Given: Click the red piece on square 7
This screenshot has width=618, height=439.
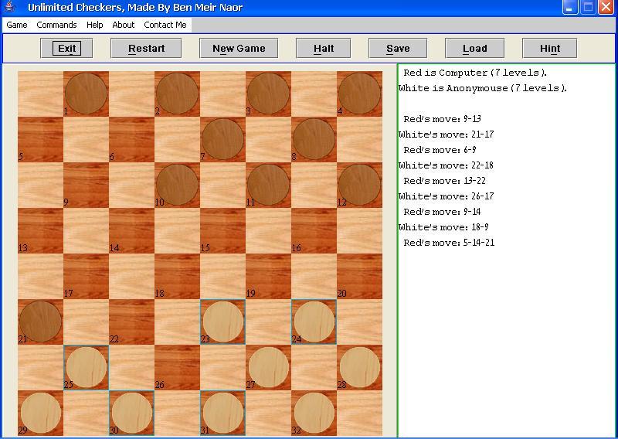Looking at the screenshot, I should click(x=222, y=139).
